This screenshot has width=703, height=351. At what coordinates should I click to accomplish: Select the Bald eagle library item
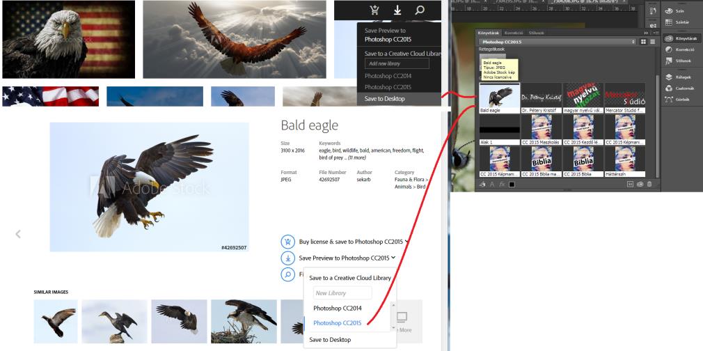500,98
